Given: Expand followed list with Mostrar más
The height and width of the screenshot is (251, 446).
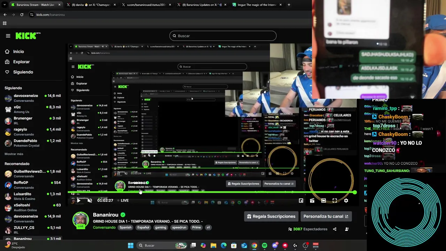Looking at the screenshot, I should 14,154.
